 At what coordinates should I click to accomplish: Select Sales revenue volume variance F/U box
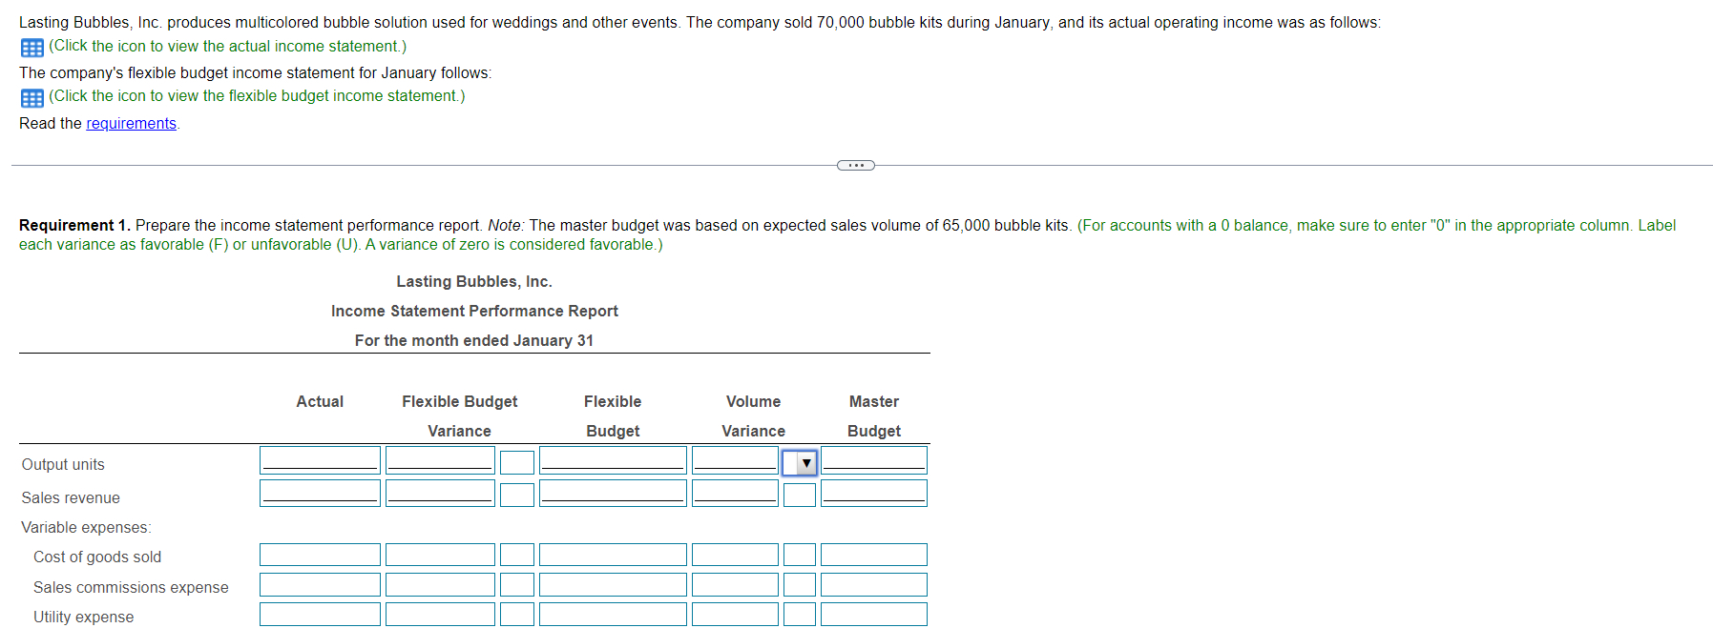point(800,495)
